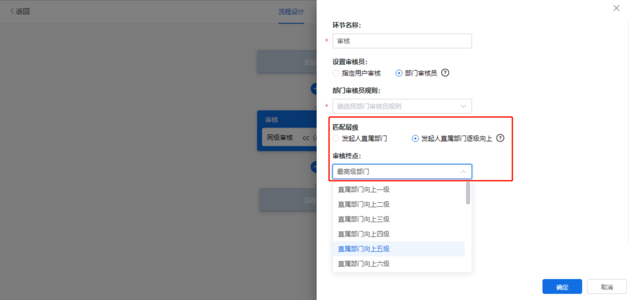
Task: Pick the highlighted 直属部门向上五级 option
Action: click(x=364, y=249)
